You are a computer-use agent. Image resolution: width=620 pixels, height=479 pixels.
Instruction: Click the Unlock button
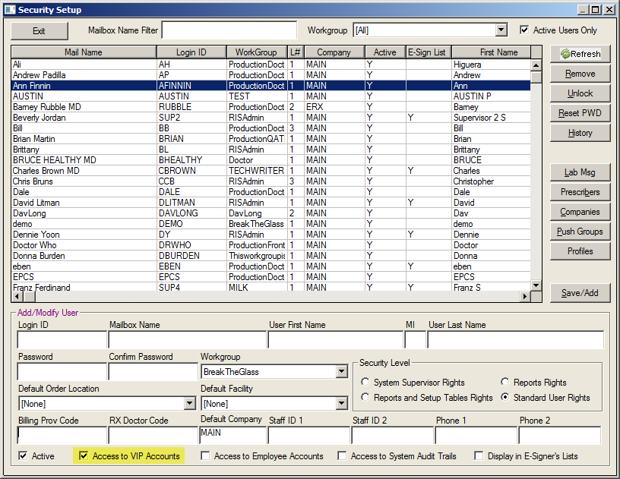pyautogui.click(x=580, y=93)
